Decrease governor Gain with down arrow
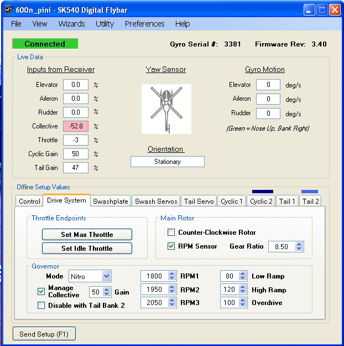344x346 pixels. click(107, 294)
